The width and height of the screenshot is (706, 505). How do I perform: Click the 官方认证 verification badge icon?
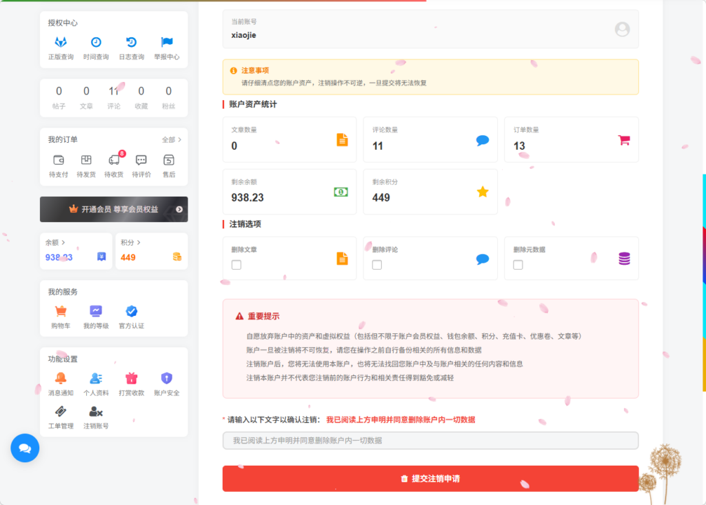point(132,312)
